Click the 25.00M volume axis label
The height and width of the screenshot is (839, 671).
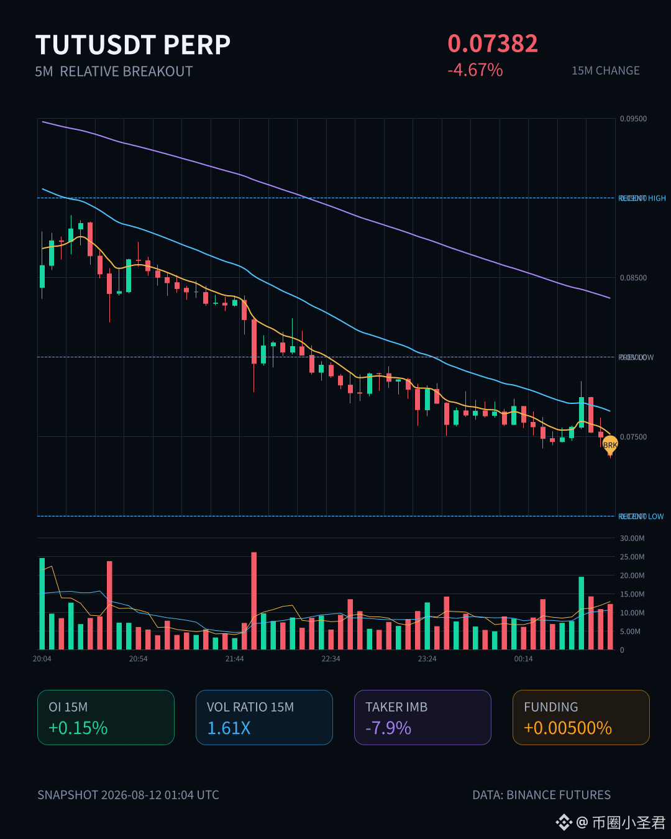pos(632,557)
